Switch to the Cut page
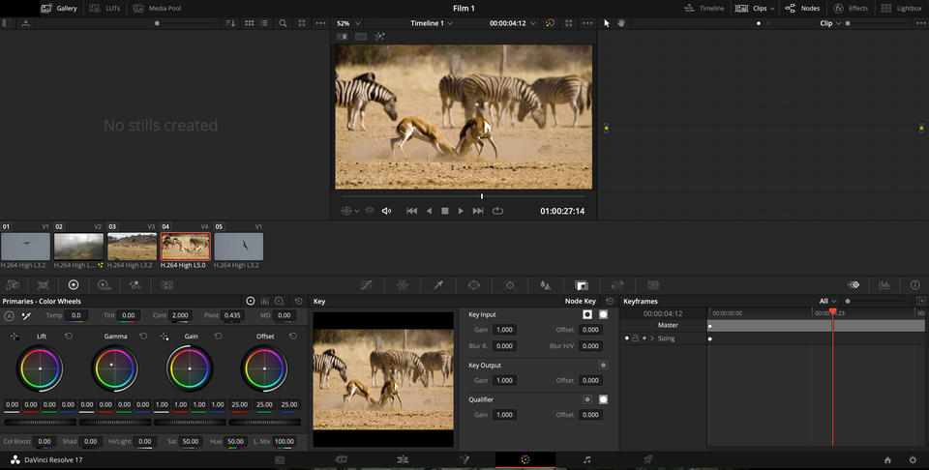Image resolution: width=929 pixels, height=470 pixels. point(342,459)
